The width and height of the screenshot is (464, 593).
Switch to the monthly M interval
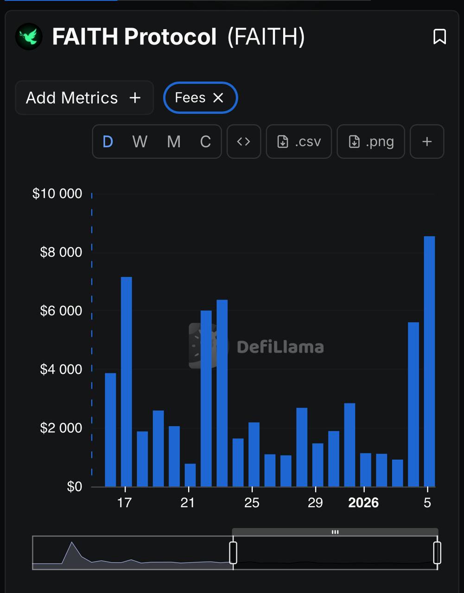[x=174, y=142]
